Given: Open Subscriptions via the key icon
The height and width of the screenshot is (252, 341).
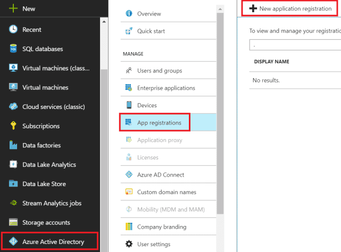Looking at the screenshot, I should pos(13,125).
